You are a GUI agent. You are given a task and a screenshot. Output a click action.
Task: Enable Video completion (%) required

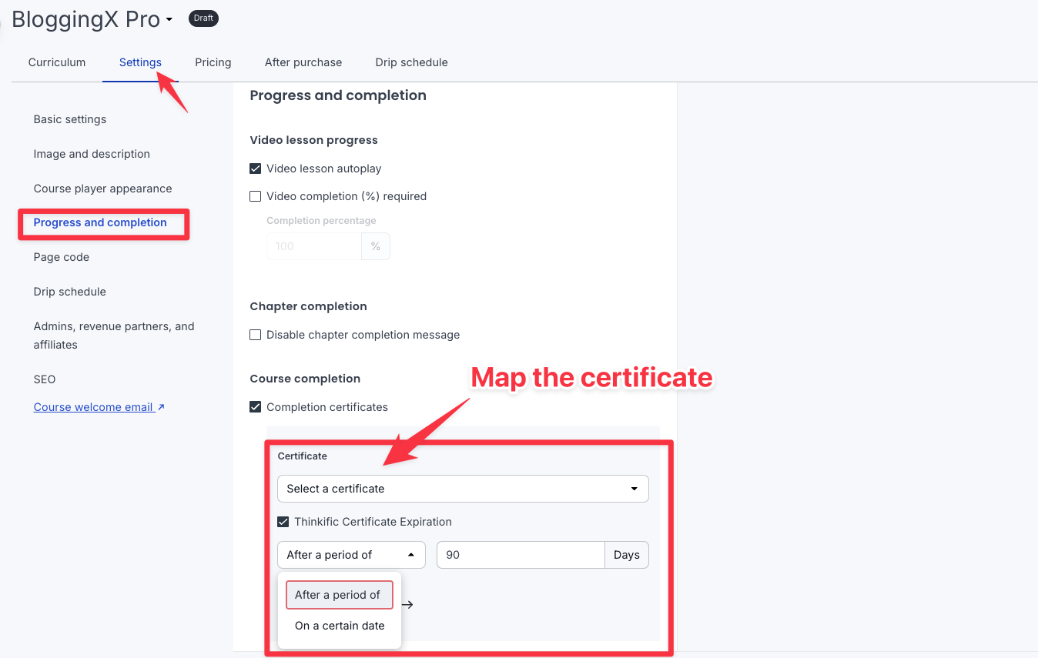pyautogui.click(x=255, y=196)
